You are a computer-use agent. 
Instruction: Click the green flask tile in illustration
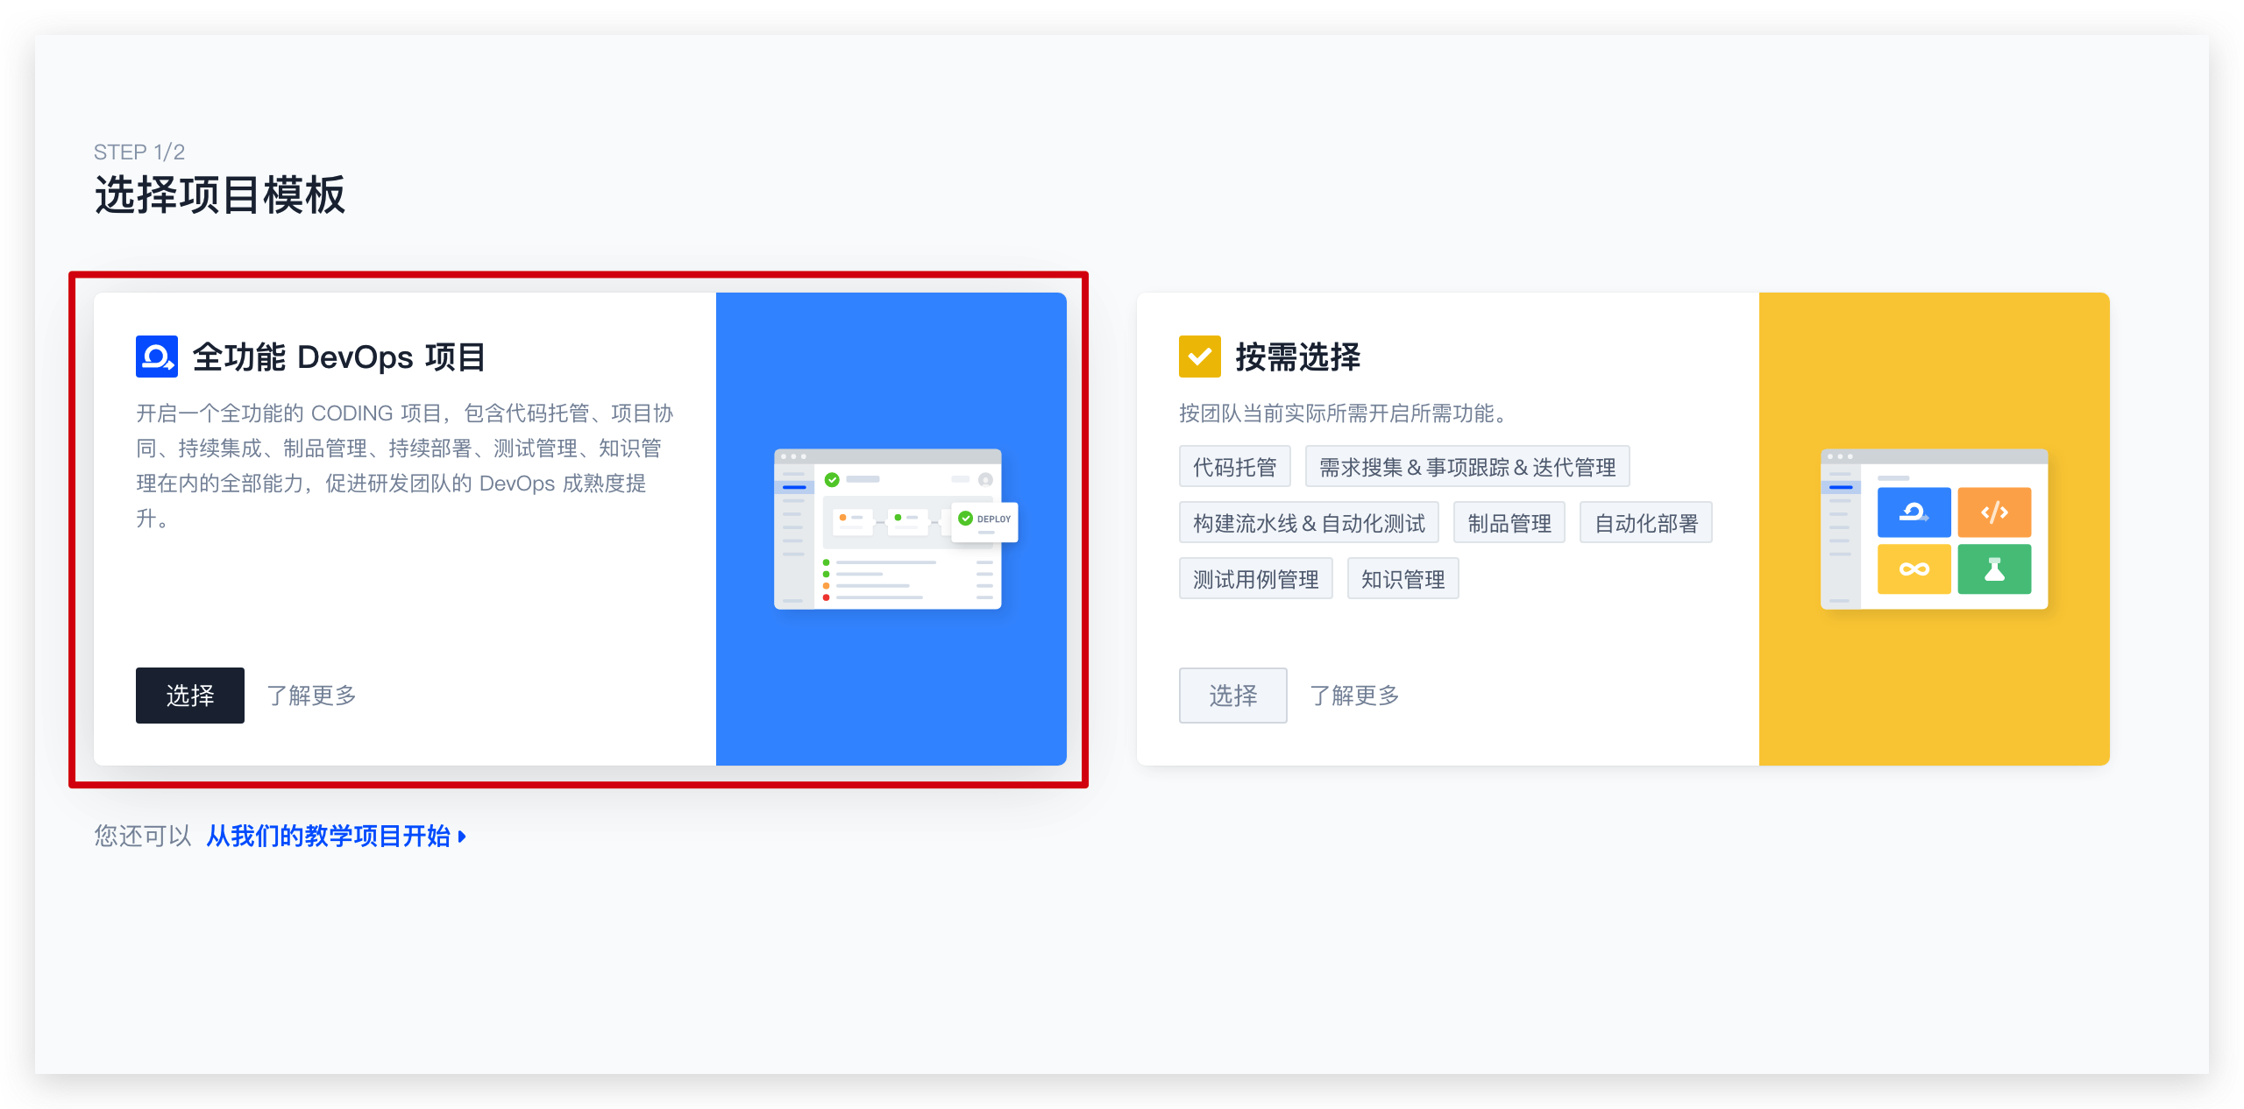coord(1994,569)
